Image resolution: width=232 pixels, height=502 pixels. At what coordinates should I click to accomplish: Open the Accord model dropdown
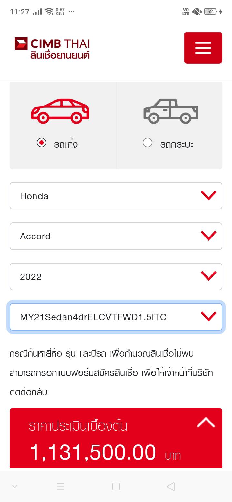(x=116, y=236)
